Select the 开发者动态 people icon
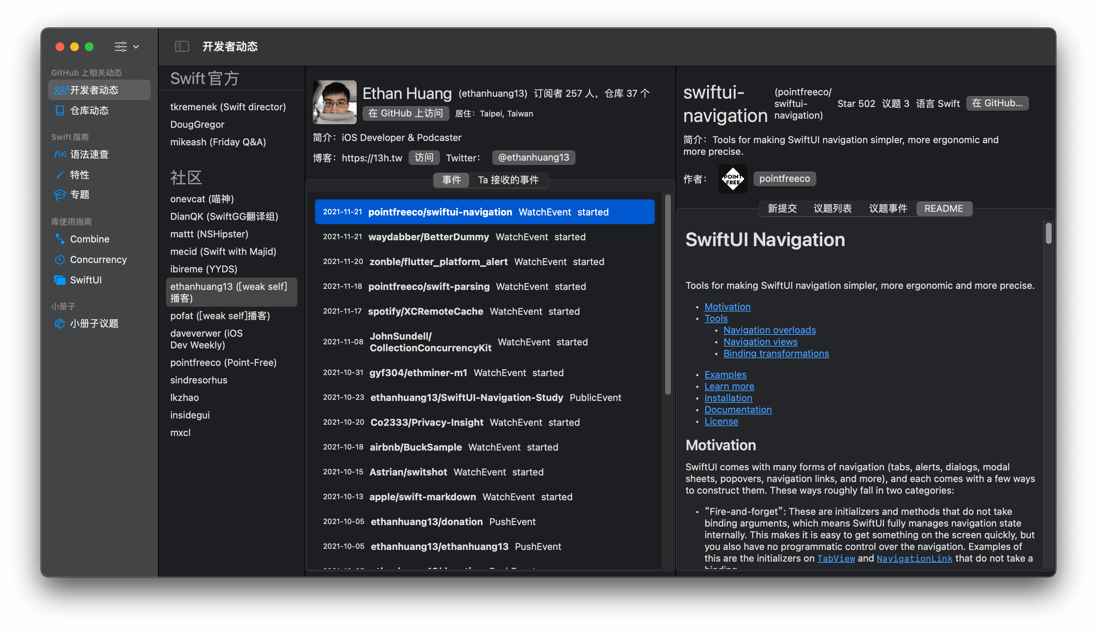The width and height of the screenshot is (1097, 631). pyautogui.click(x=61, y=90)
